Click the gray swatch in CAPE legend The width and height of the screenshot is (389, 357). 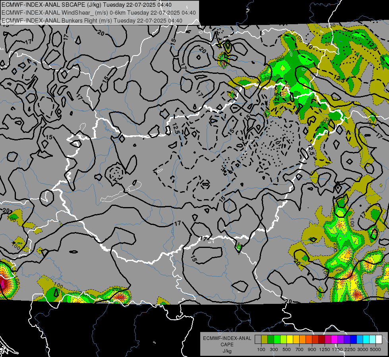(x=258, y=339)
